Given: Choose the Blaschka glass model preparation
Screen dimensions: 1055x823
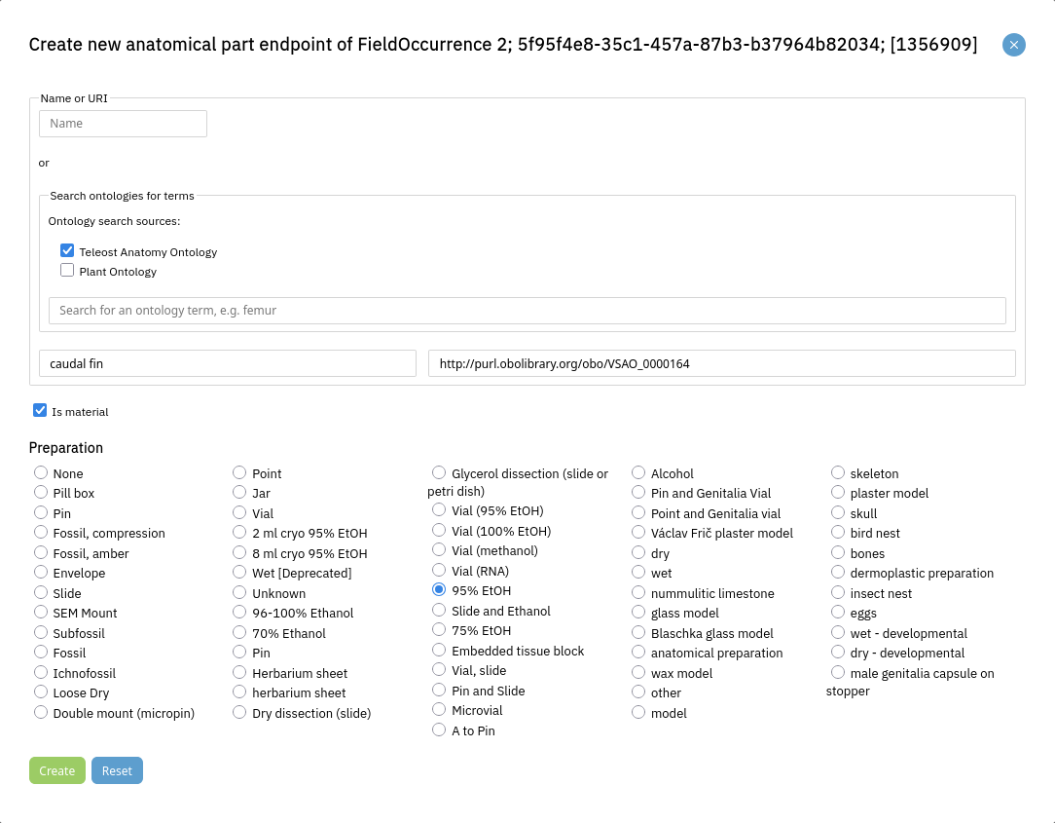Looking at the screenshot, I should (638, 633).
